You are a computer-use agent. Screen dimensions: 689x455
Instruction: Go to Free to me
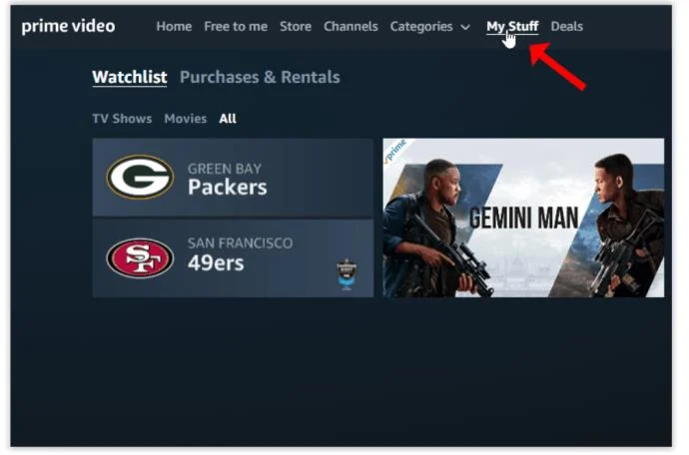[x=236, y=26]
